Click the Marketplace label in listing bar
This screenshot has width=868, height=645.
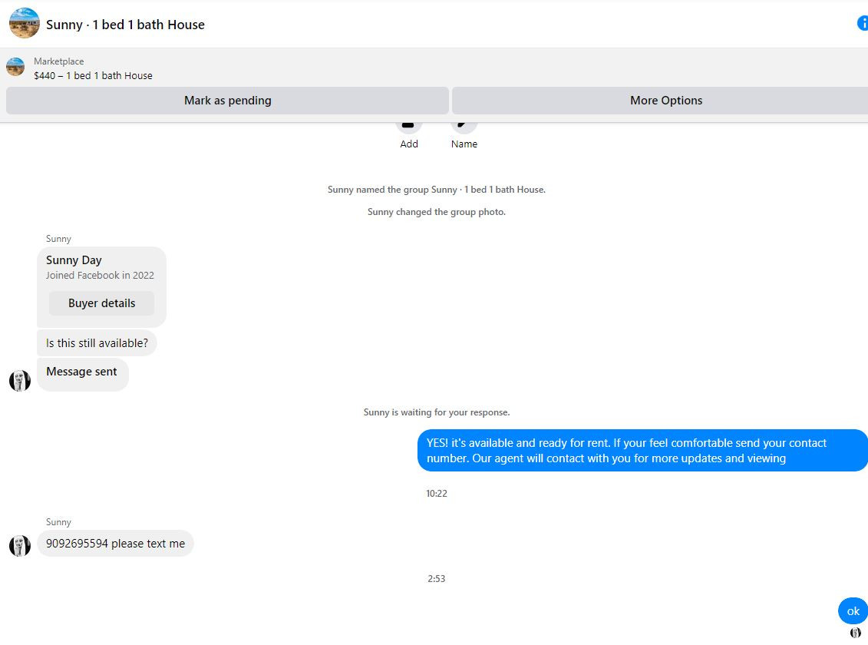click(x=58, y=61)
